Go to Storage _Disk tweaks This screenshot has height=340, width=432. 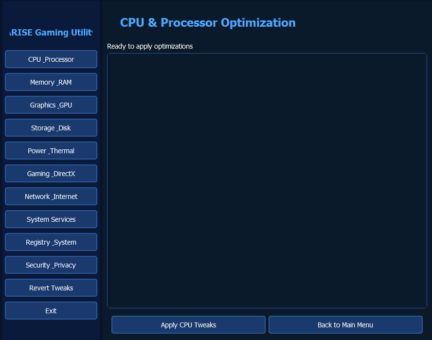51,128
